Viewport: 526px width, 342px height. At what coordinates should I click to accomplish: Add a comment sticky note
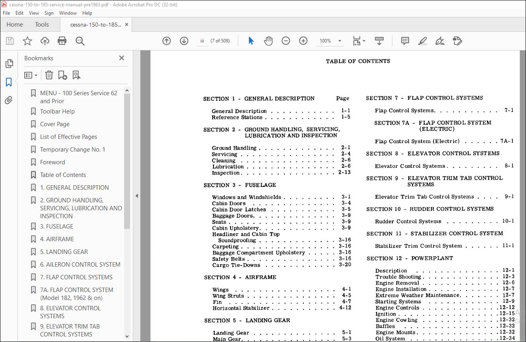pos(405,41)
